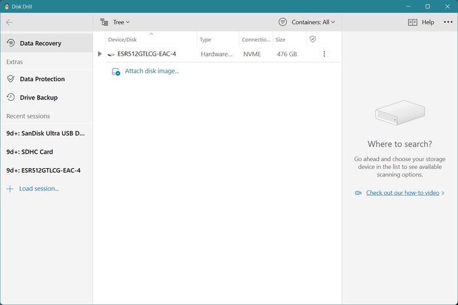This screenshot has width=458, height=305.
Task: Sort by Type column header
Action: [205, 40]
